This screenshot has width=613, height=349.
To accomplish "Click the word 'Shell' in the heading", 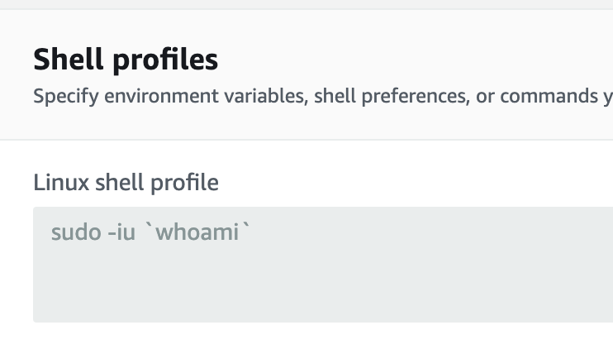I will coord(69,59).
